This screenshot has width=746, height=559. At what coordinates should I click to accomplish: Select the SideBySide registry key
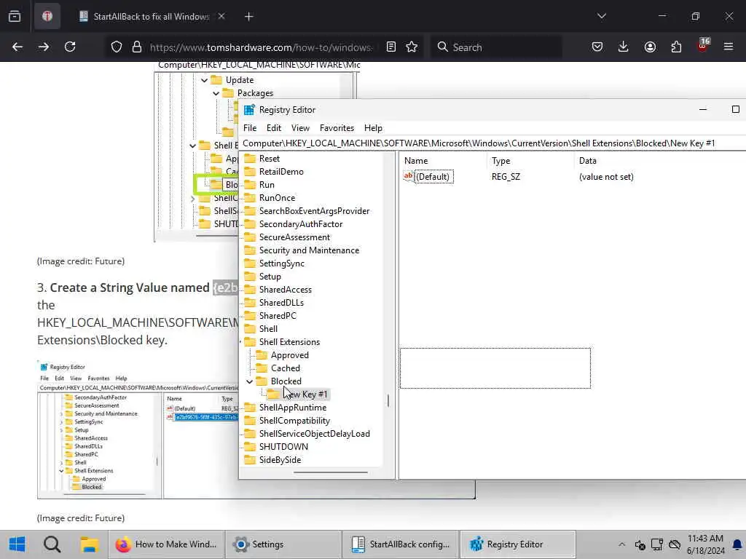coord(280,460)
